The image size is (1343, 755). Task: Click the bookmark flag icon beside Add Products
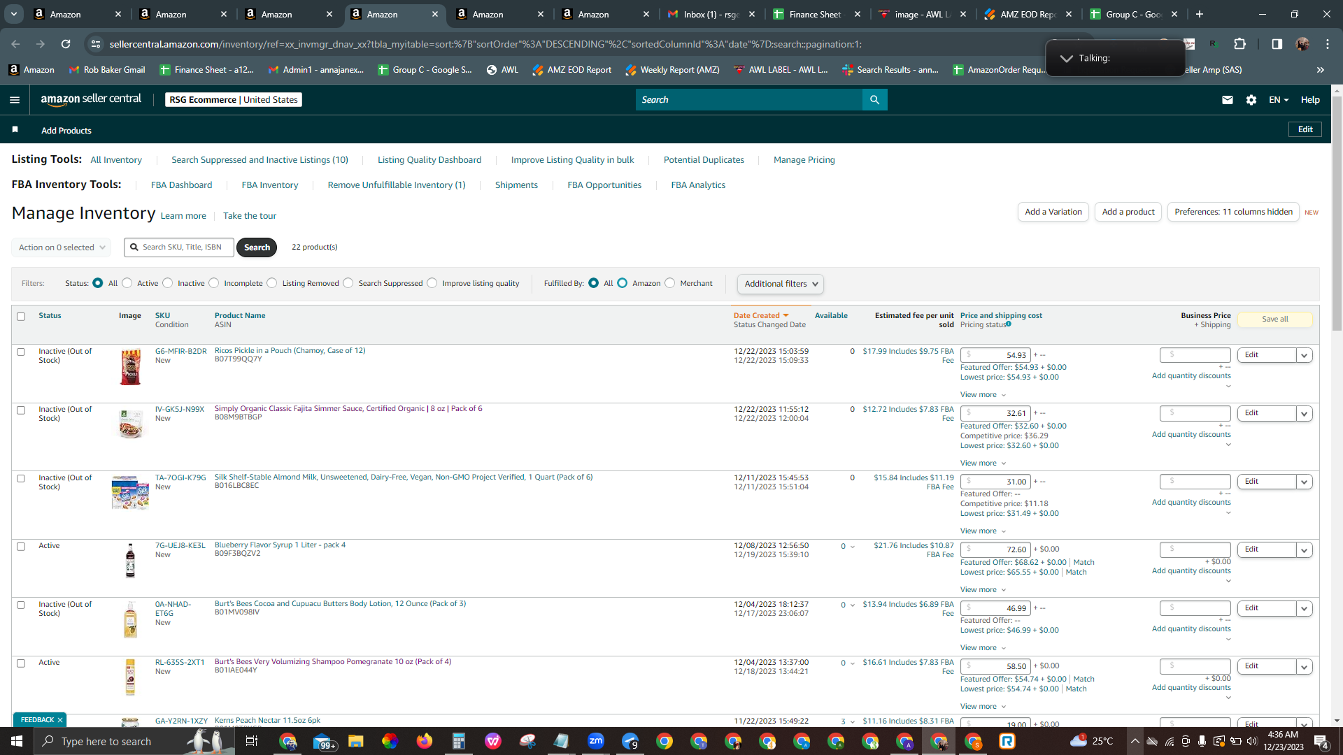[x=15, y=130]
